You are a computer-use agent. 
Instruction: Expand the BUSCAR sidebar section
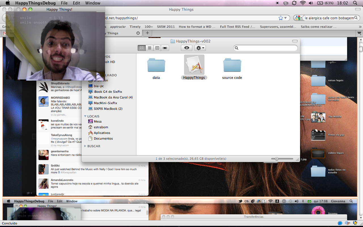85,146
